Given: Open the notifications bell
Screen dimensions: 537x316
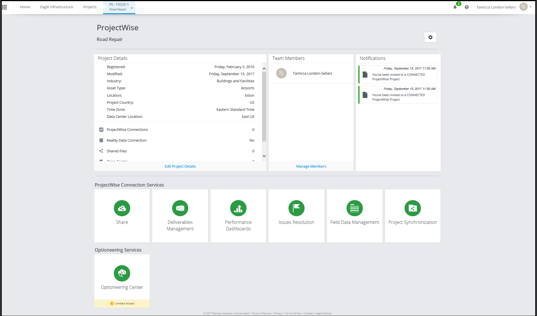Looking at the screenshot, I should tap(455, 7).
